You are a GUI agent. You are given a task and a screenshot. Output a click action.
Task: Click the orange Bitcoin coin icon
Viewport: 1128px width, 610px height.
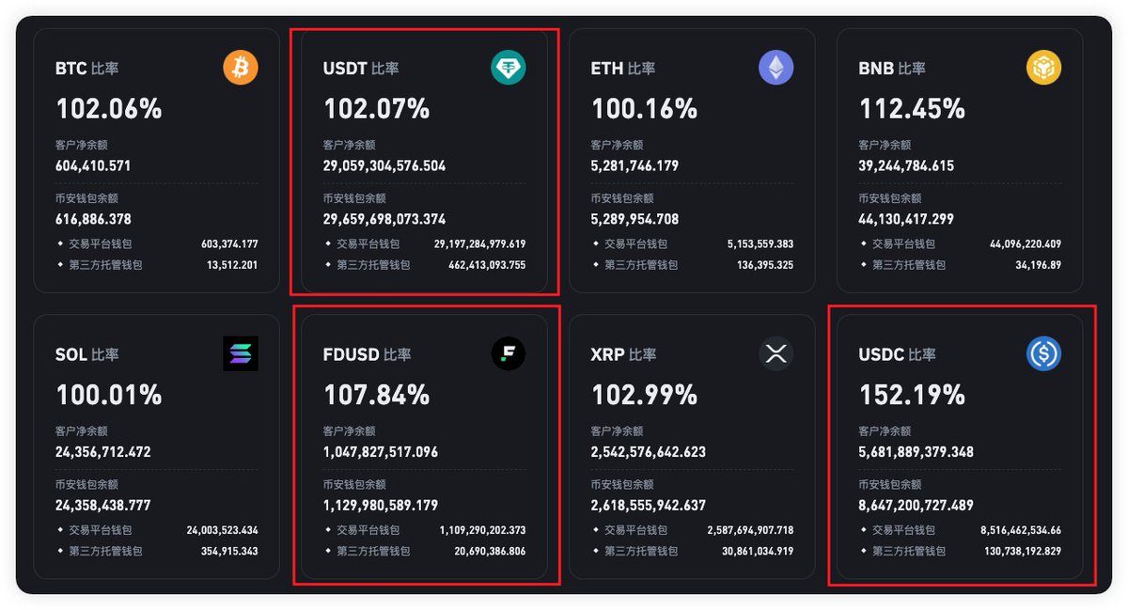241,68
